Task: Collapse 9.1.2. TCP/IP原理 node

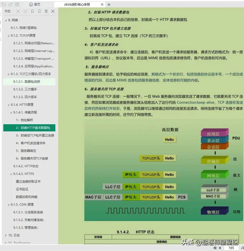Action: tap(8, 36)
